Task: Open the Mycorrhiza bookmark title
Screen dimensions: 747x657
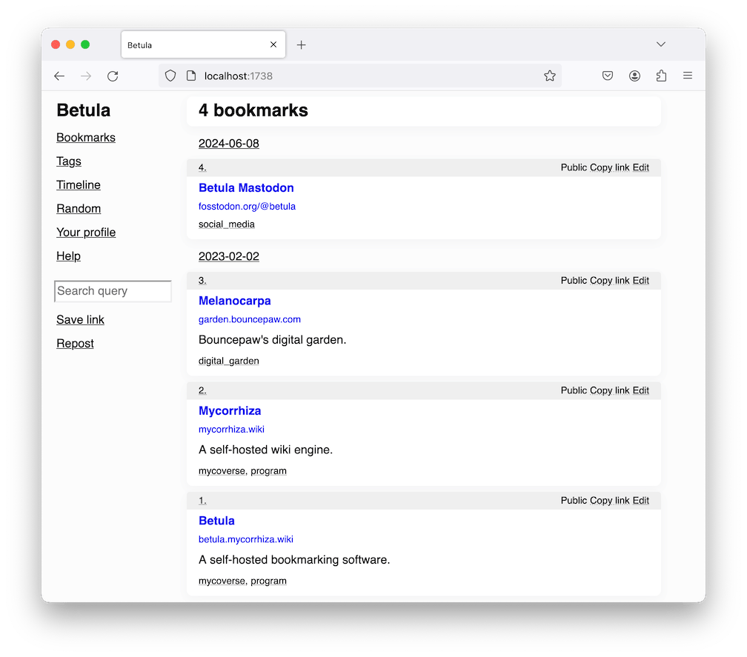Action: tap(230, 411)
